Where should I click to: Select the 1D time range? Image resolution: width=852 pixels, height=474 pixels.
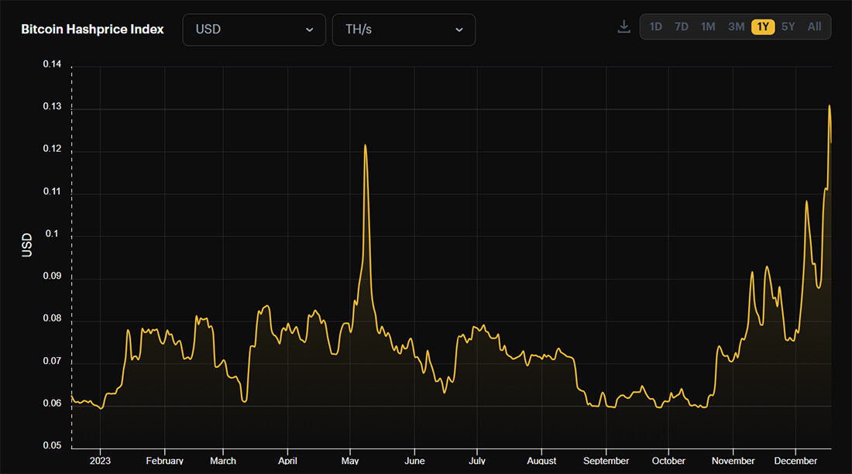coord(656,26)
